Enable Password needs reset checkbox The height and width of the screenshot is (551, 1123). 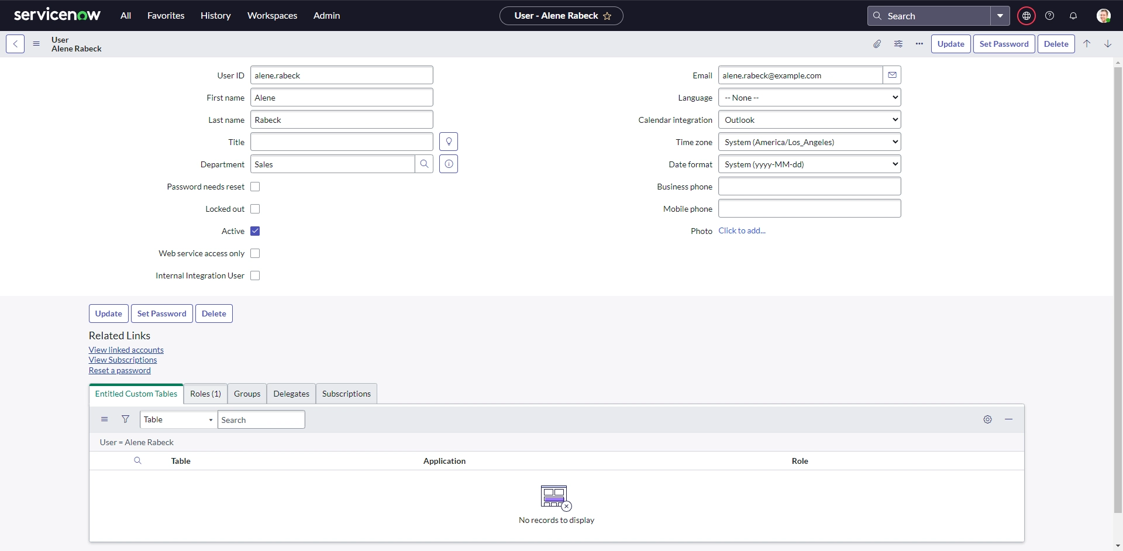255,187
